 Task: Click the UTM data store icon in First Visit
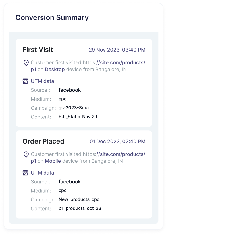pyautogui.click(x=25, y=81)
